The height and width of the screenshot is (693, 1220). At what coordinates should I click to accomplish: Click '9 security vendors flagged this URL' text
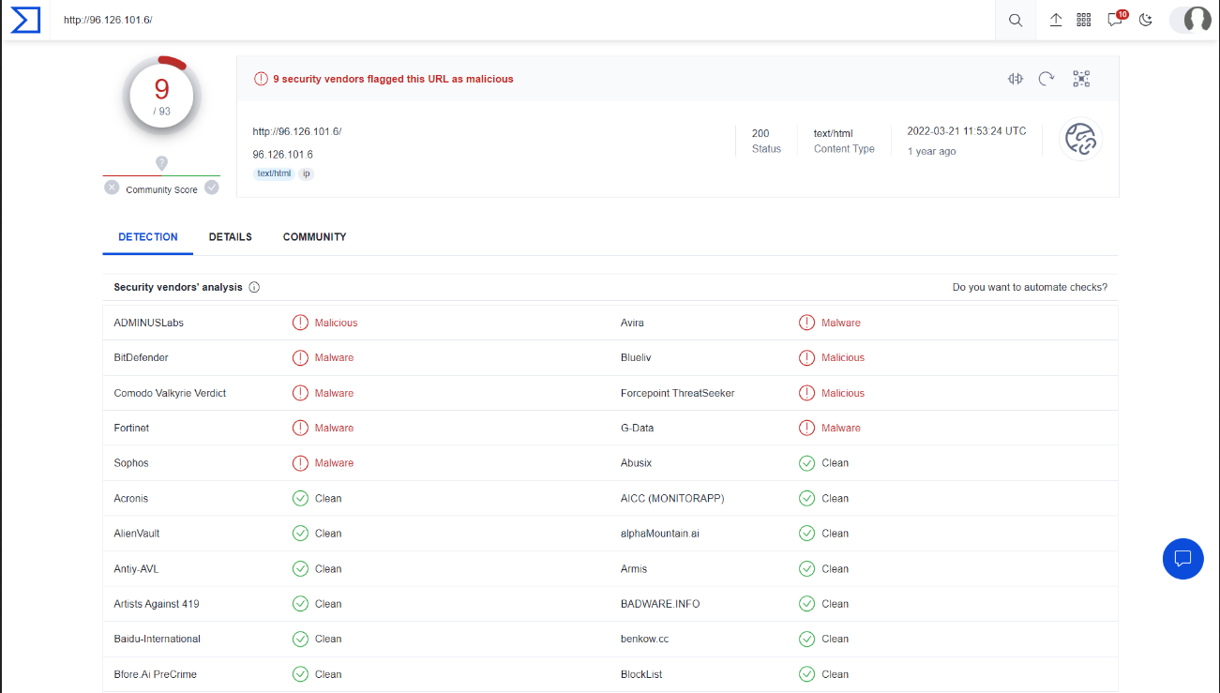coord(393,79)
